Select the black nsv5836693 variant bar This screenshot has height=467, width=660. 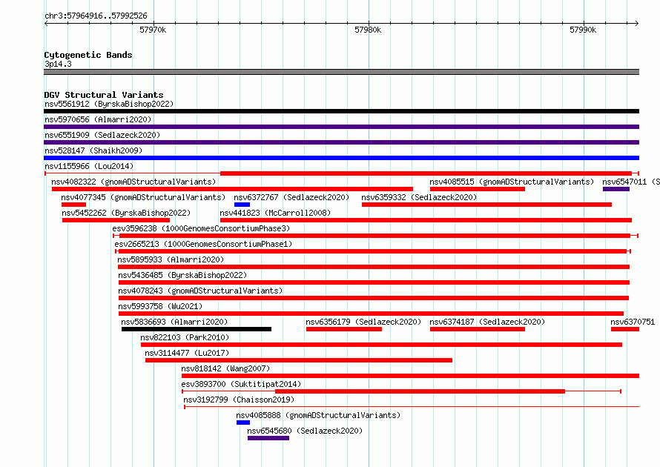(x=197, y=329)
